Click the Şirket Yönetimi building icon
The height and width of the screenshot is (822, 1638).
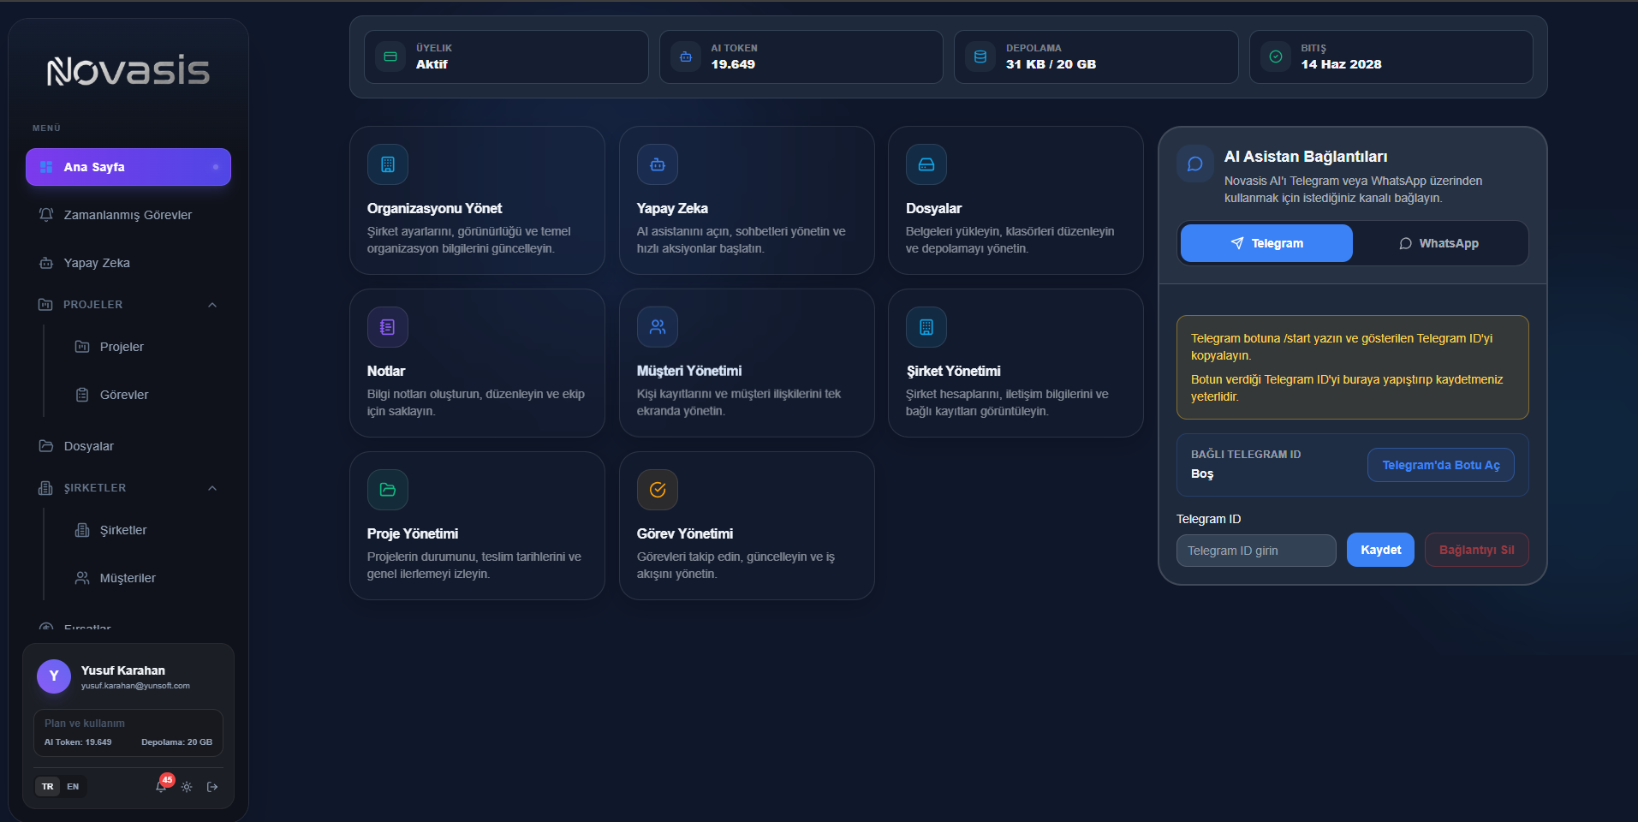926,327
